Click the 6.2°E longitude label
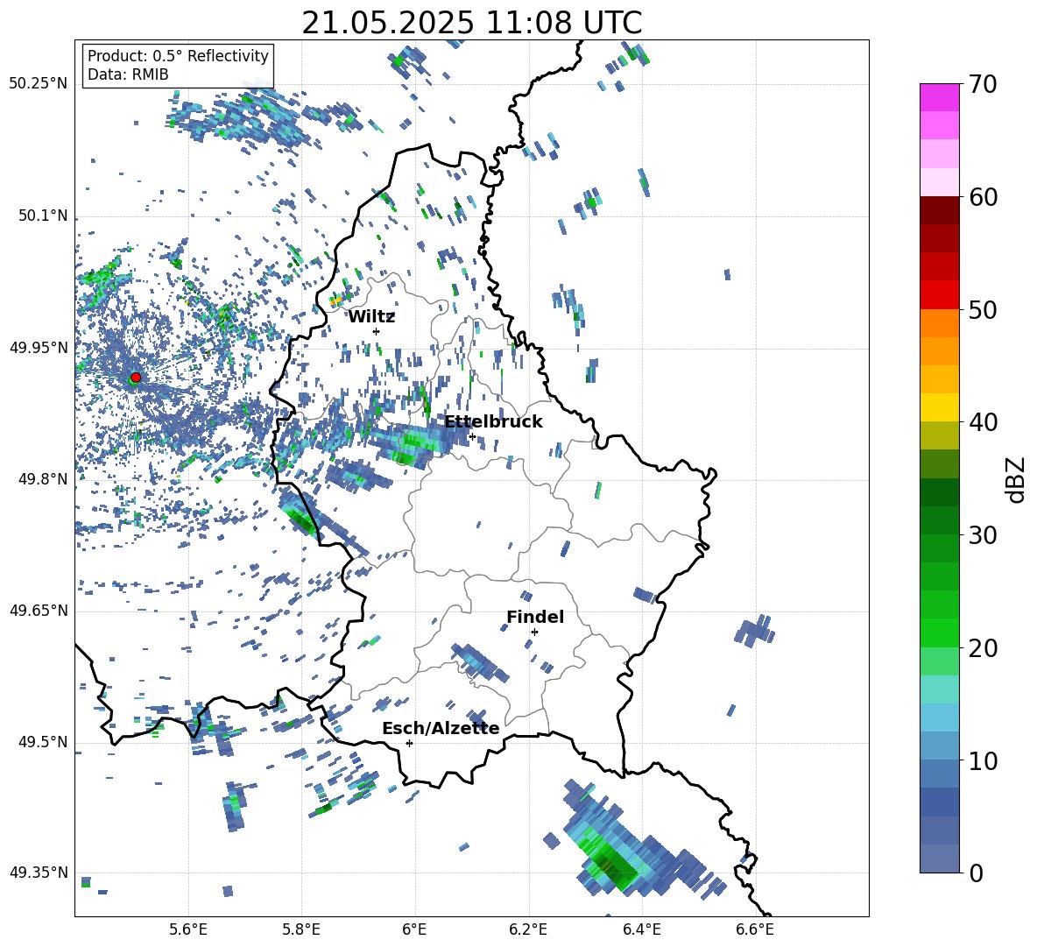 pos(528,929)
